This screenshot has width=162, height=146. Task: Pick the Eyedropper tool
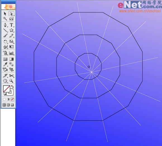pyautogui.click(x=5, y=64)
